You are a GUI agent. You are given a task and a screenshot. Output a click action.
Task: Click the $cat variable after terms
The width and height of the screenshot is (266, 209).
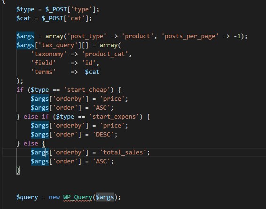[92, 72]
